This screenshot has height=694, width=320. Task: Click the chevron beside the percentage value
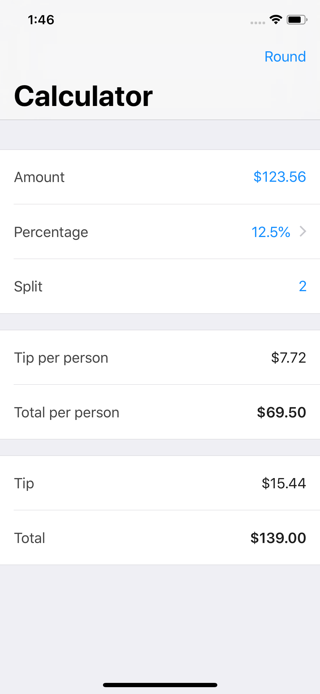coord(303,231)
